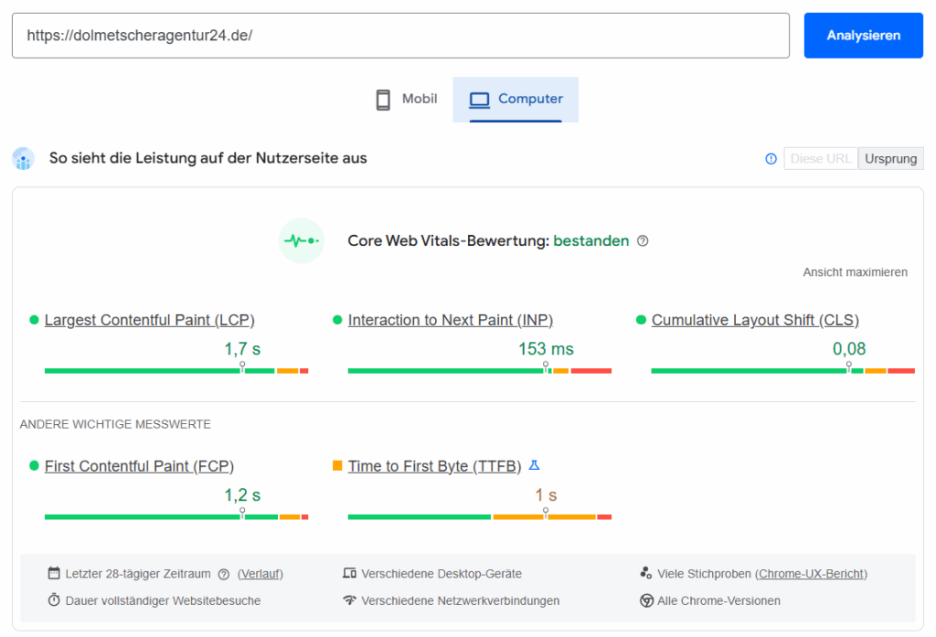Click the text Verschiedene Netzwerkverbindungen
The image size is (936, 637).
pyautogui.click(x=461, y=600)
